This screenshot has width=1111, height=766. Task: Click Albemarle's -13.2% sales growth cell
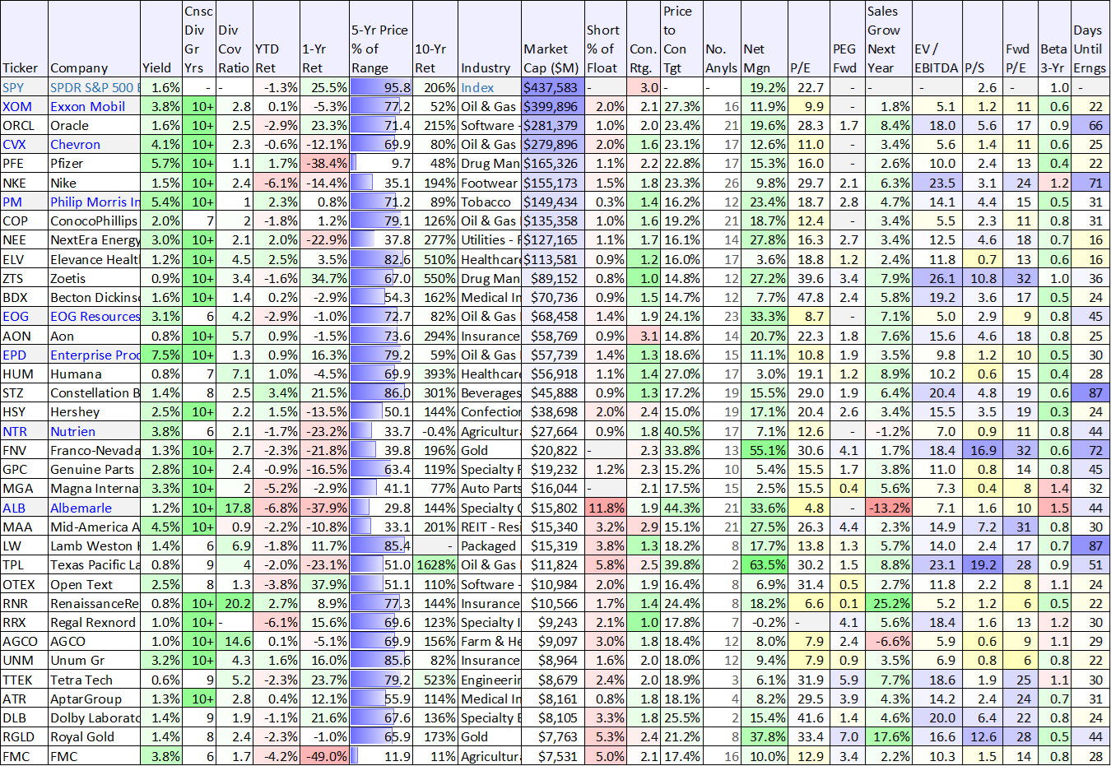click(888, 508)
